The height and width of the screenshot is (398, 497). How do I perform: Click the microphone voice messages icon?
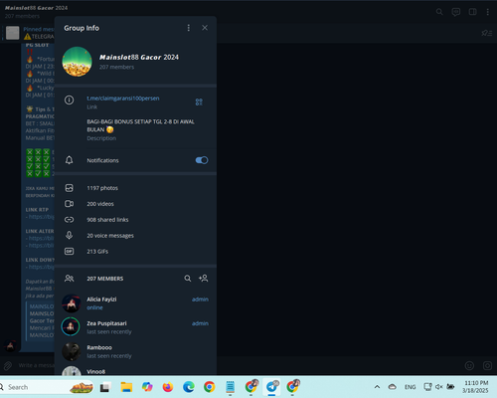[x=69, y=235]
